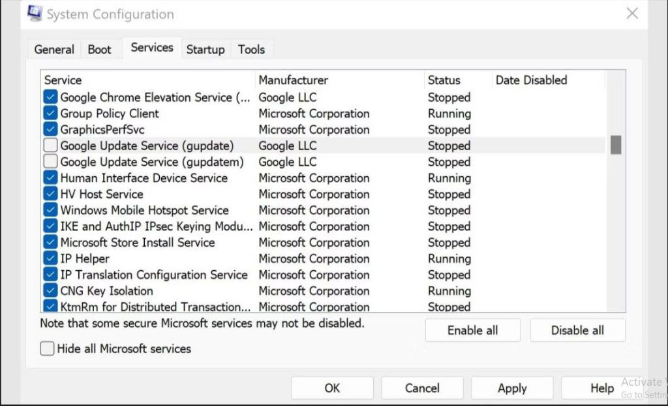Tick Hide all Microsoft services
668x406 pixels.
[x=47, y=349]
